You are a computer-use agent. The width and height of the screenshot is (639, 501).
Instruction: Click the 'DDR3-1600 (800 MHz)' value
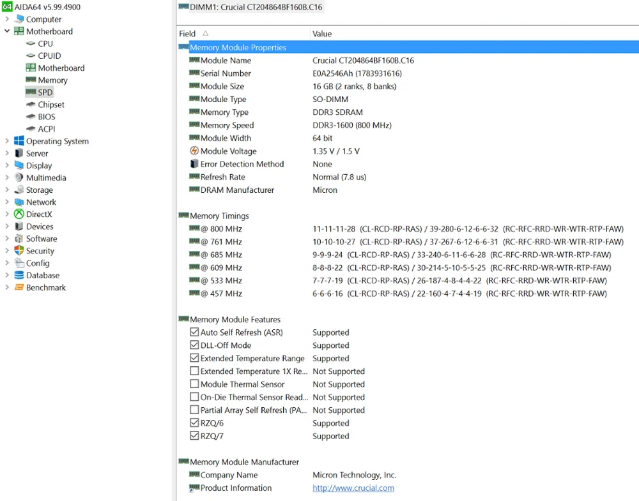[x=352, y=125]
